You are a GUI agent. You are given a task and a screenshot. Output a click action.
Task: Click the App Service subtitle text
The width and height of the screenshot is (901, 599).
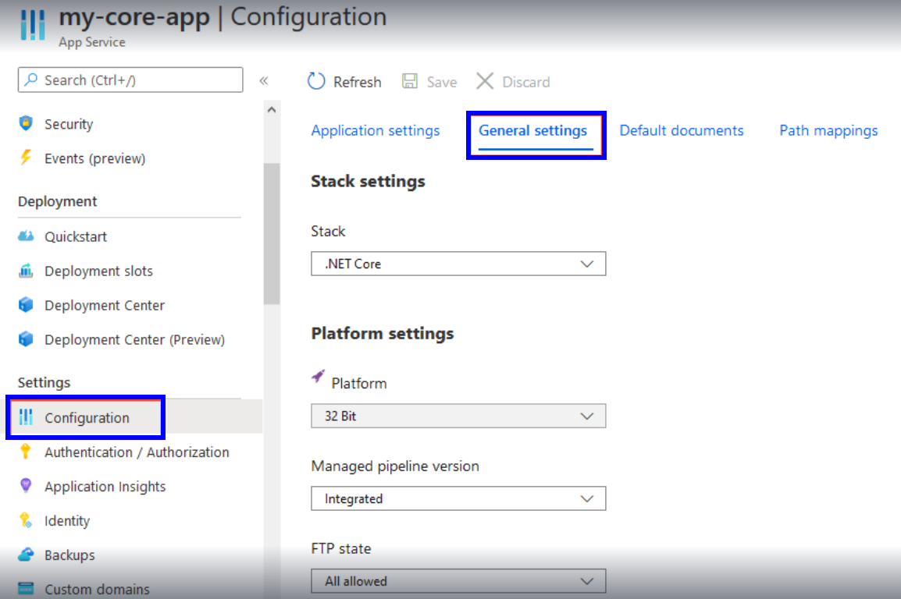point(92,42)
